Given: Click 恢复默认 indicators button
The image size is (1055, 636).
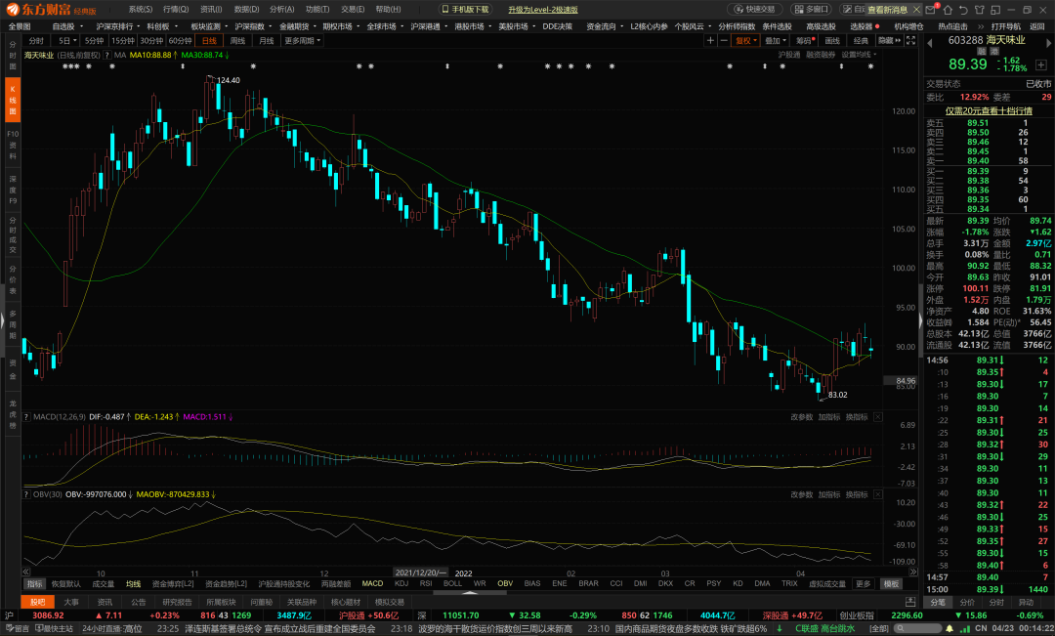Looking at the screenshot, I should tap(66, 583).
